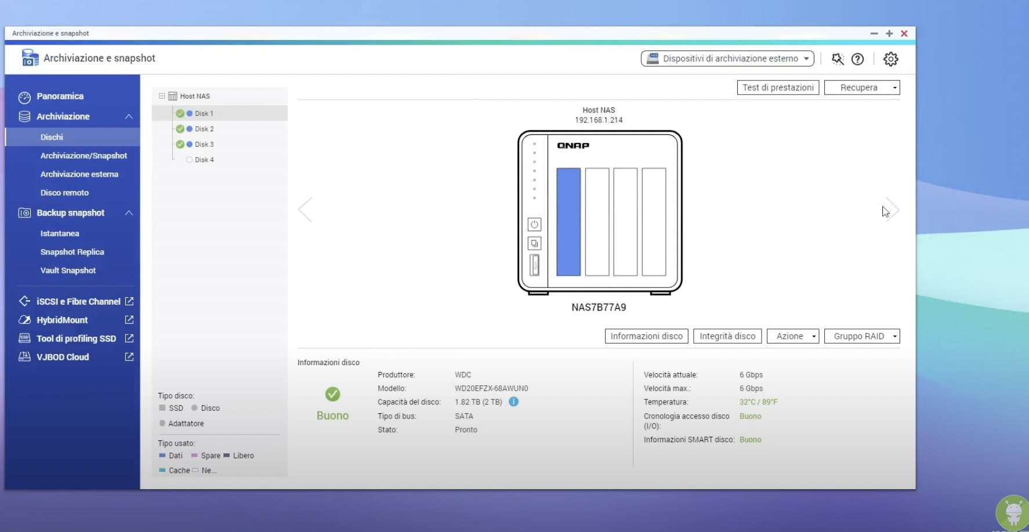Open Archiviazione/Snapshot menu item
This screenshot has height=532, width=1029.
coord(84,156)
